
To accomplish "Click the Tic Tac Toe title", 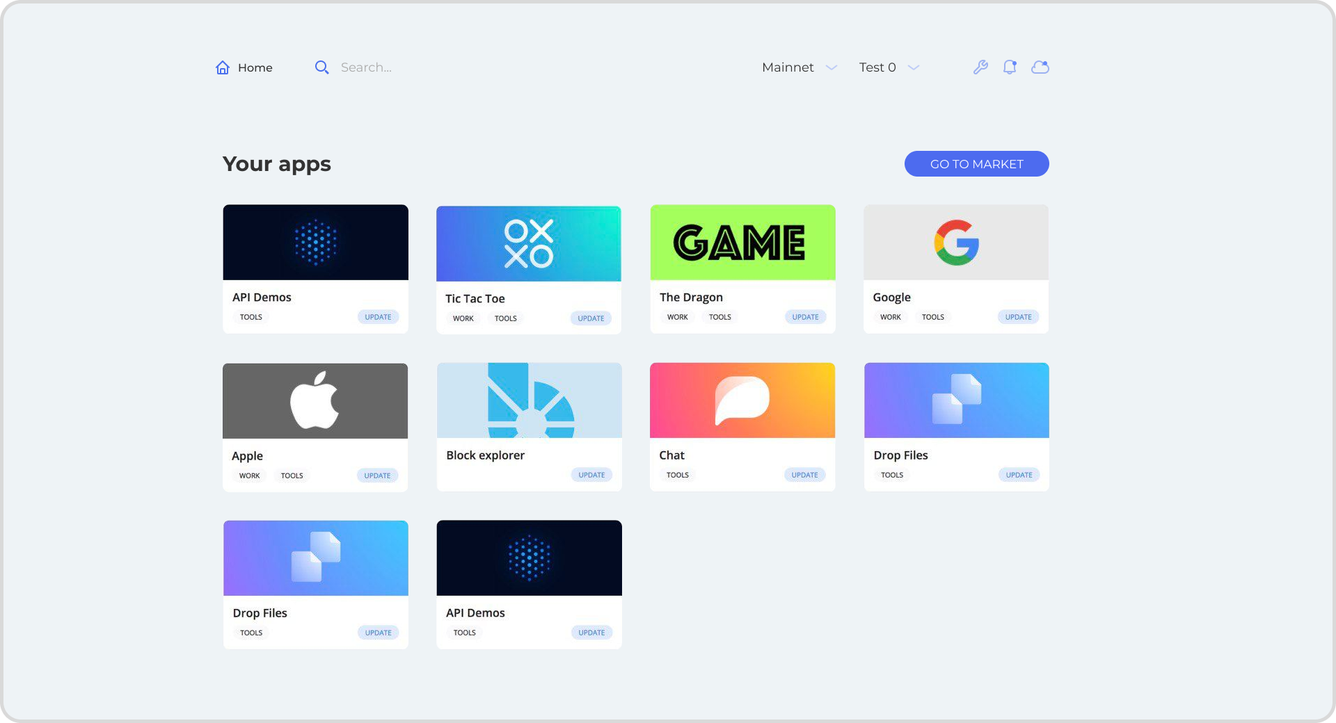I will coord(475,298).
